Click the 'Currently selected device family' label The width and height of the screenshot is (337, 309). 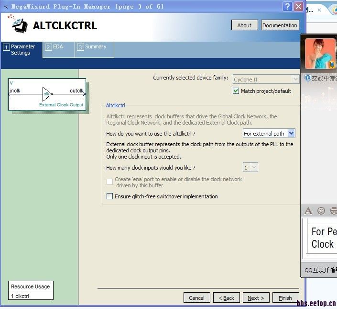pyautogui.click(x=190, y=78)
